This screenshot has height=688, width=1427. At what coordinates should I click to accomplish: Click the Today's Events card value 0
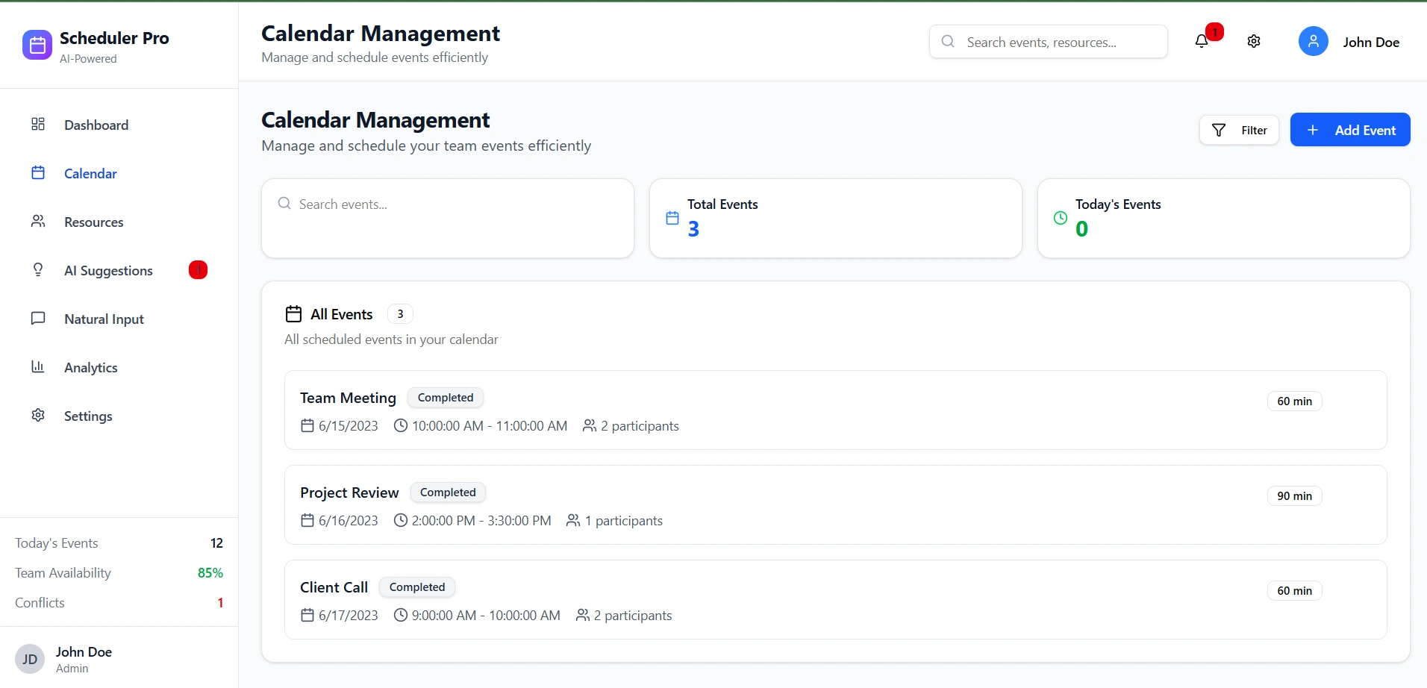[1081, 229]
